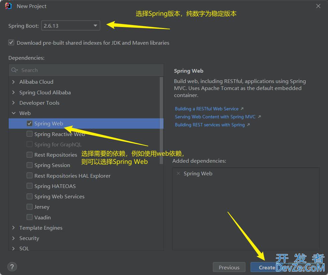Select the Alibaba Cloud tree row label
The image size is (328, 275).
36,82
